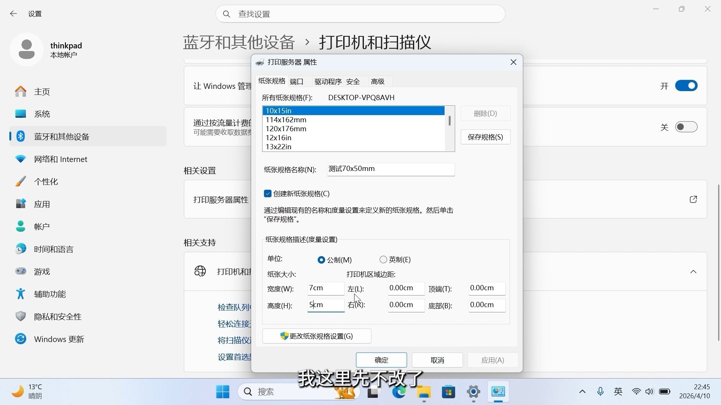The width and height of the screenshot is (721, 405).
Task: Select 114x162mm in the paper forms list
Action: (x=353, y=120)
